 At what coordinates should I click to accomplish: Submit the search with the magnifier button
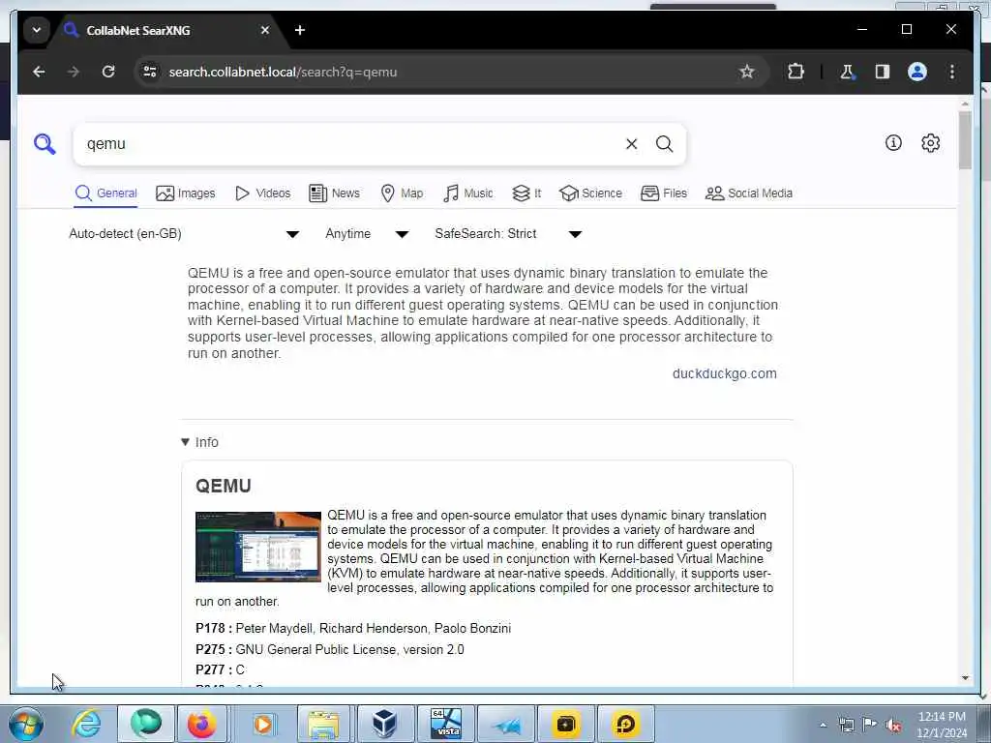click(x=664, y=144)
